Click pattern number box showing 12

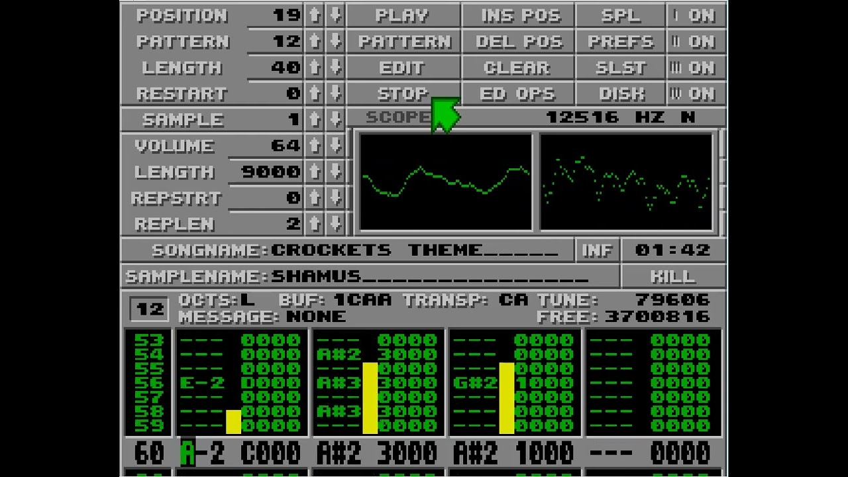tap(150, 309)
